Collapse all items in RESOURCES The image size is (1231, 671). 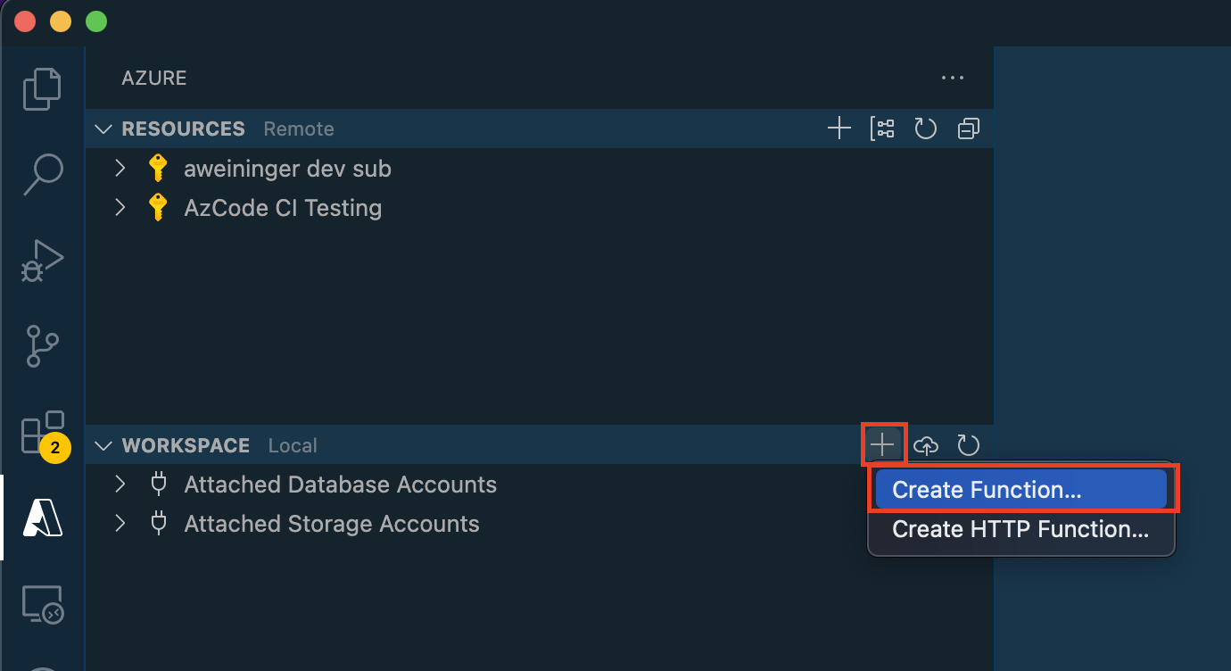click(x=968, y=128)
